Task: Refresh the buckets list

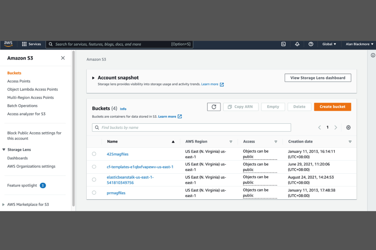Action: 214,107
